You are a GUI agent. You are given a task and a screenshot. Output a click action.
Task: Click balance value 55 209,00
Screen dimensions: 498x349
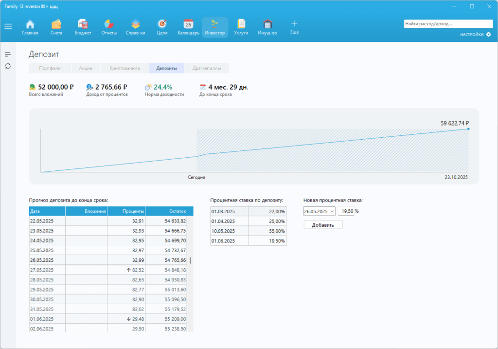click(x=175, y=319)
